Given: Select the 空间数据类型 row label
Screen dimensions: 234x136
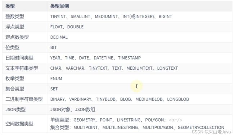Looking at the screenshot, I should tap(19, 124).
